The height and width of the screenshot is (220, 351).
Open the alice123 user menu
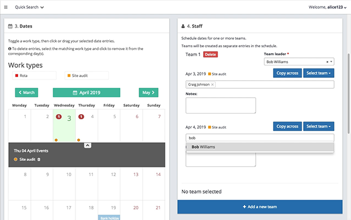coord(328,7)
